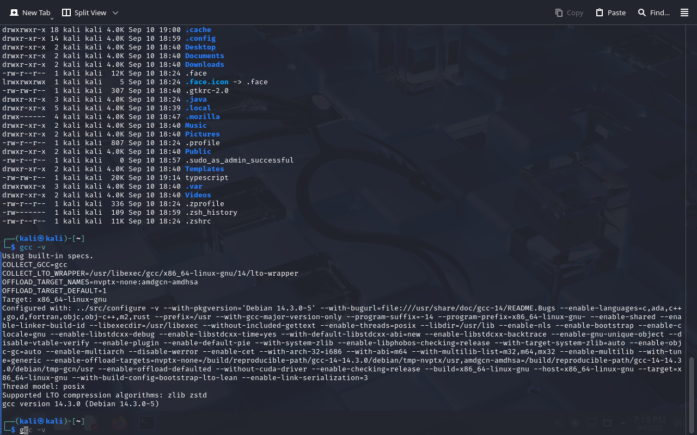Screen dimensions: 697x435
Task: Click the .mozilla directory name
Action: (203, 117)
